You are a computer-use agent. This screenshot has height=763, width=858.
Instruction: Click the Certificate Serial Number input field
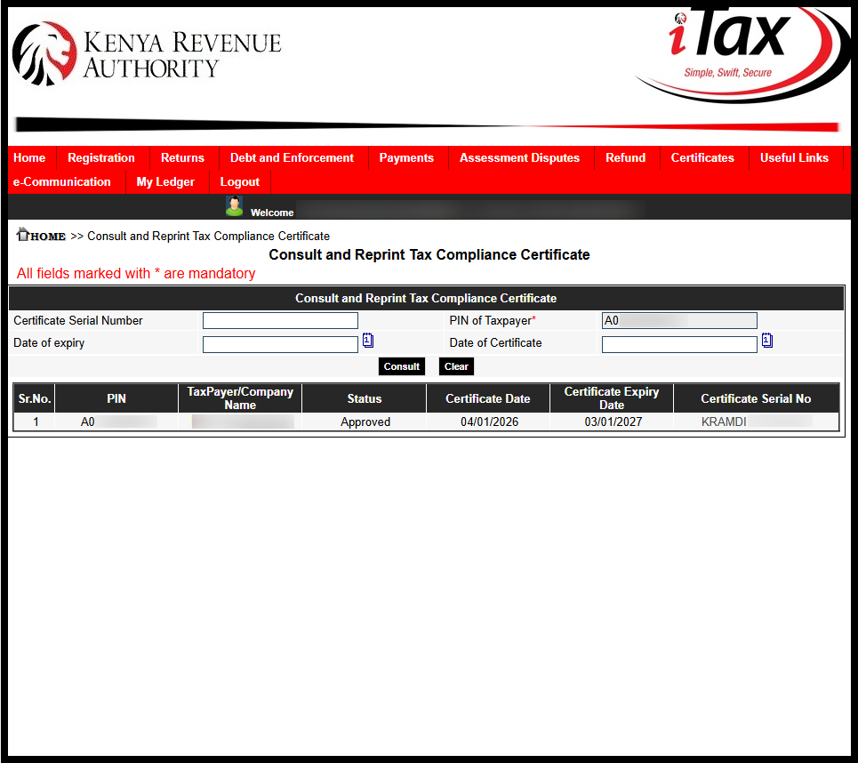click(x=279, y=320)
